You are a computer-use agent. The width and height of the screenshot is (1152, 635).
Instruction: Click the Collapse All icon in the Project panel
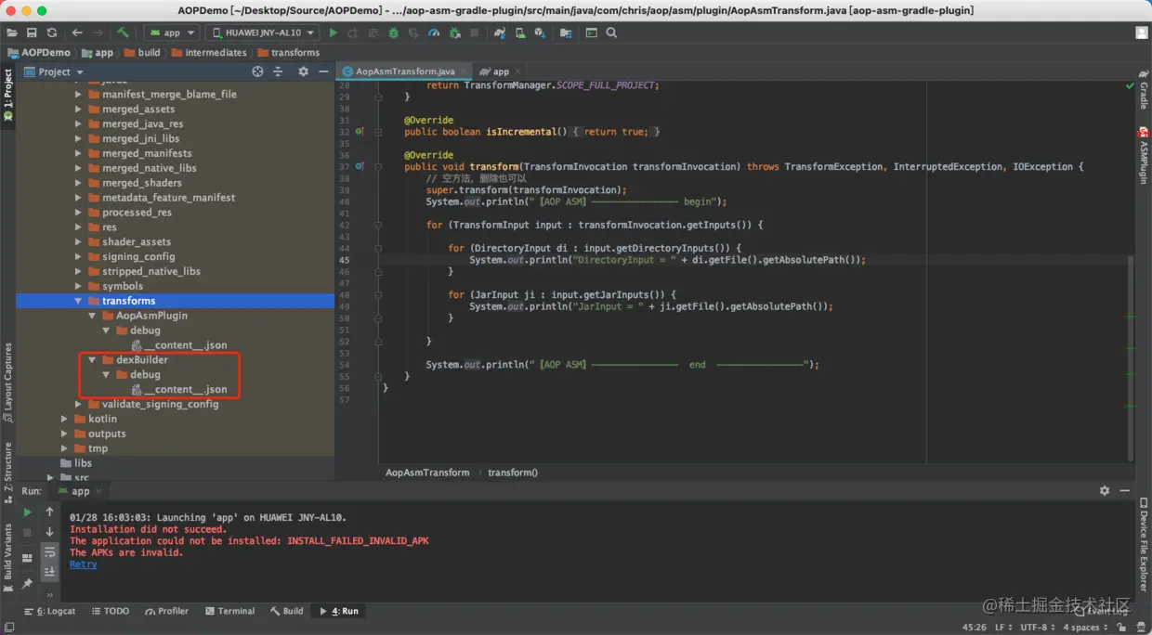pos(277,71)
